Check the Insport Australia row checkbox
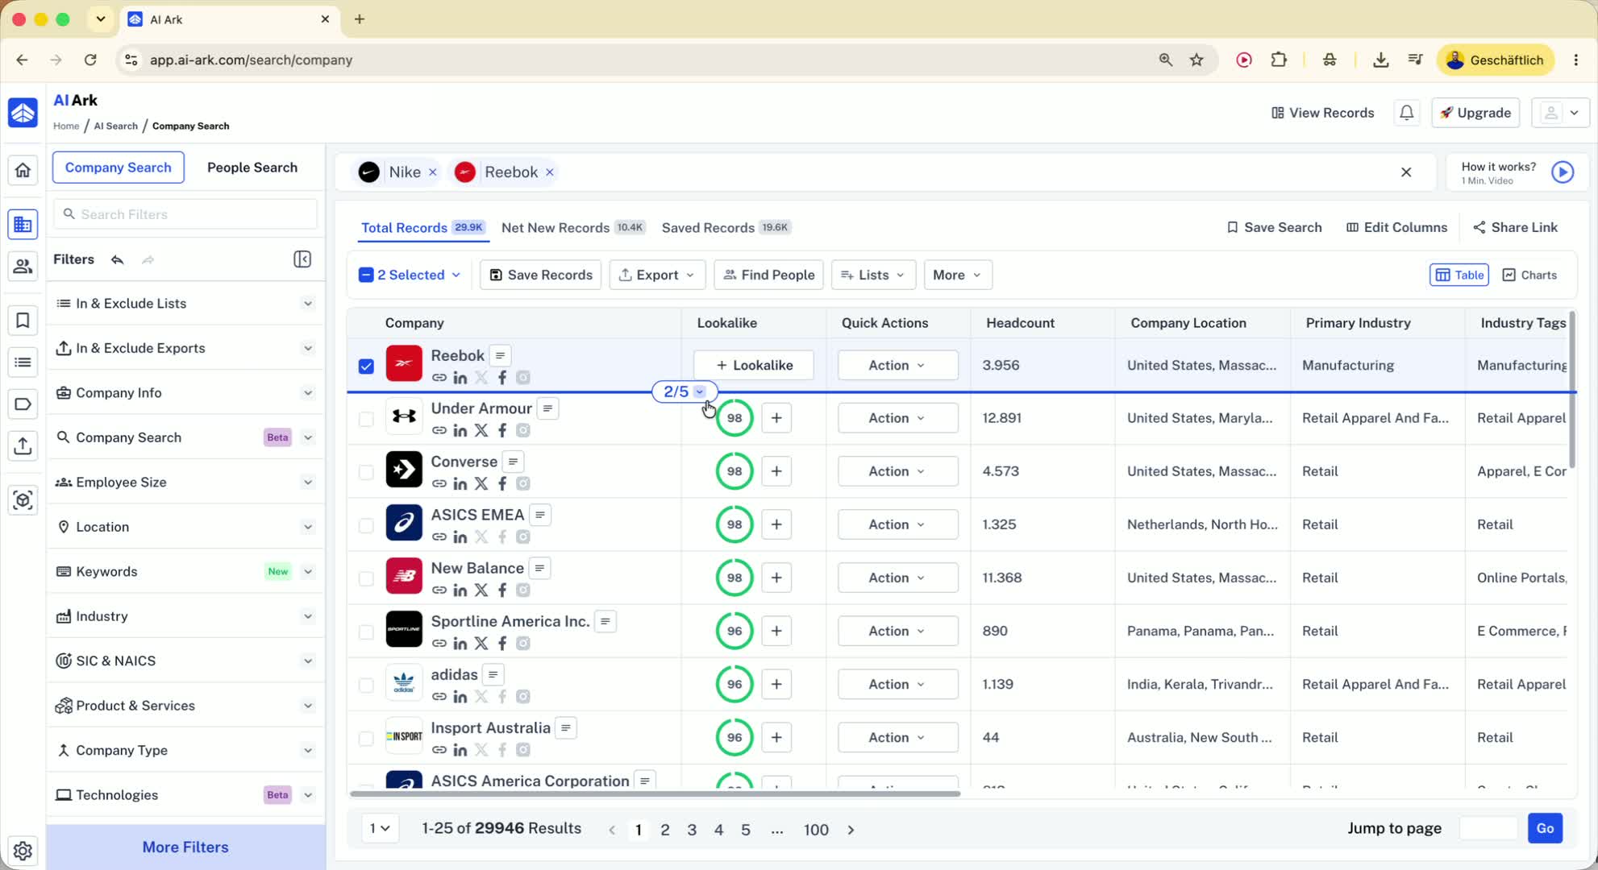The image size is (1598, 870). [366, 738]
